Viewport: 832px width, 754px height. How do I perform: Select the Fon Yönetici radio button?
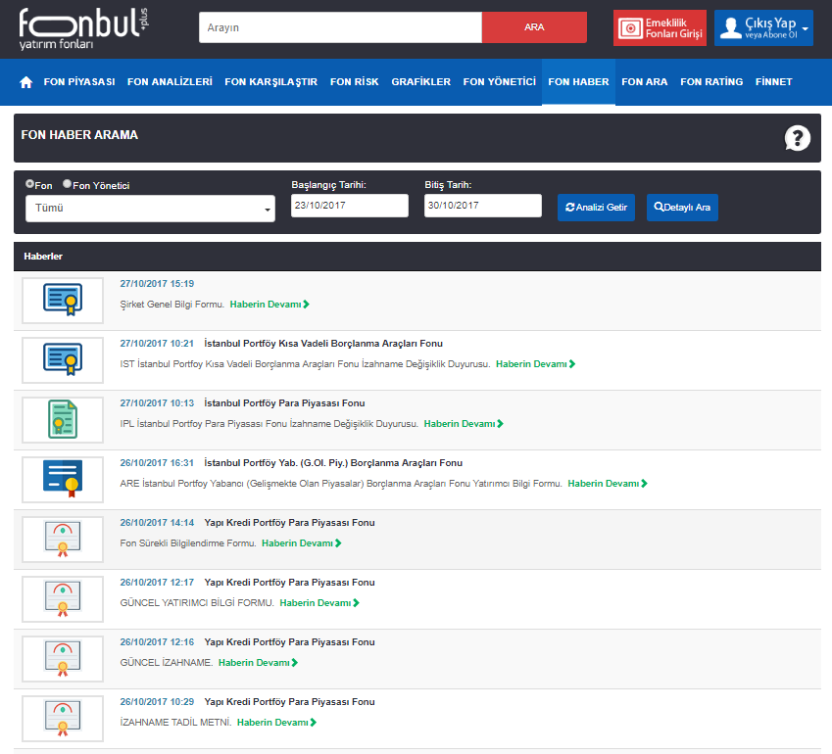[67, 184]
